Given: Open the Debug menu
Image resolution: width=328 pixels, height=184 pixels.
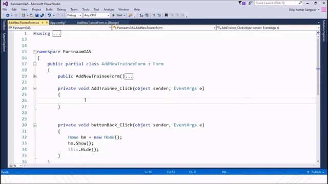Looking at the screenshot, I should [61, 10].
